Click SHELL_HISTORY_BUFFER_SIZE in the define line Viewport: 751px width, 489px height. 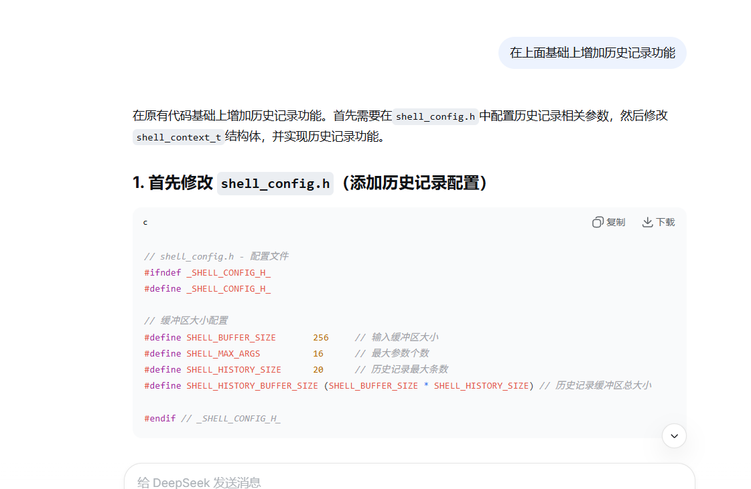coord(252,385)
